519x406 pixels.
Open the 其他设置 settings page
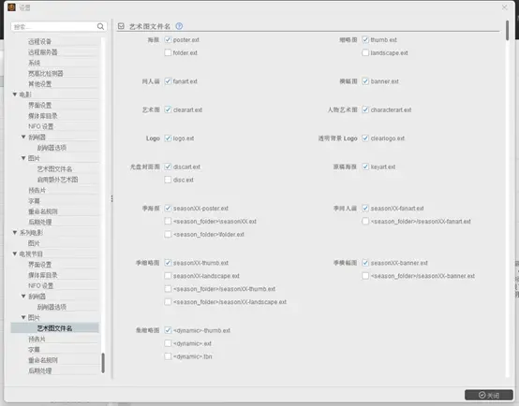click(39, 84)
